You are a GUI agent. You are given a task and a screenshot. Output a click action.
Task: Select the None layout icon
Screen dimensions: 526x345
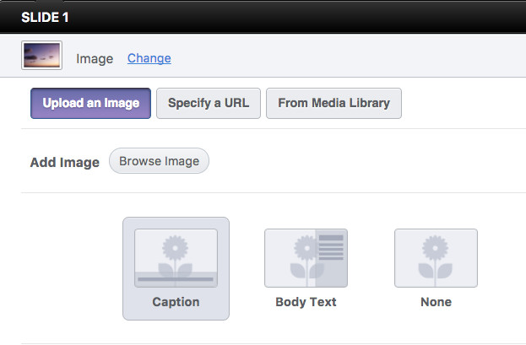coord(436,258)
